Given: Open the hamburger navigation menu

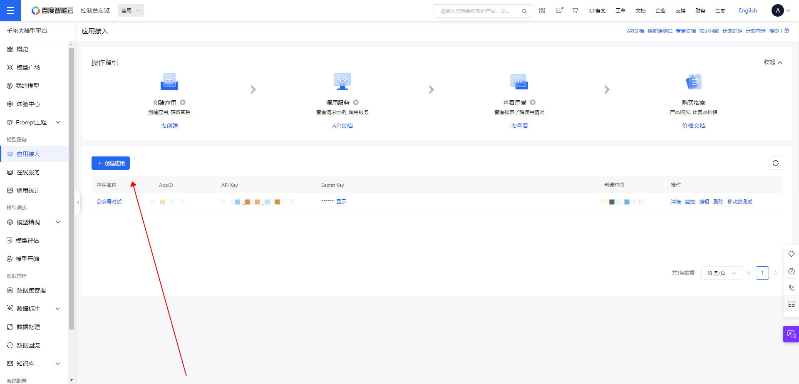Looking at the screenshot, I should [10, 10].
